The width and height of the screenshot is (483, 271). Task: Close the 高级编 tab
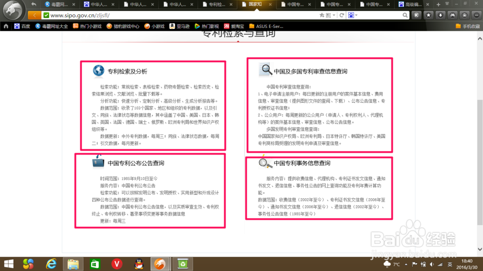(427, 4)
